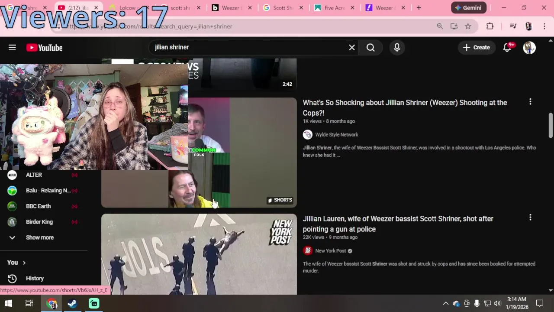Switch to the last Weezer tab

tap(385, 8)
